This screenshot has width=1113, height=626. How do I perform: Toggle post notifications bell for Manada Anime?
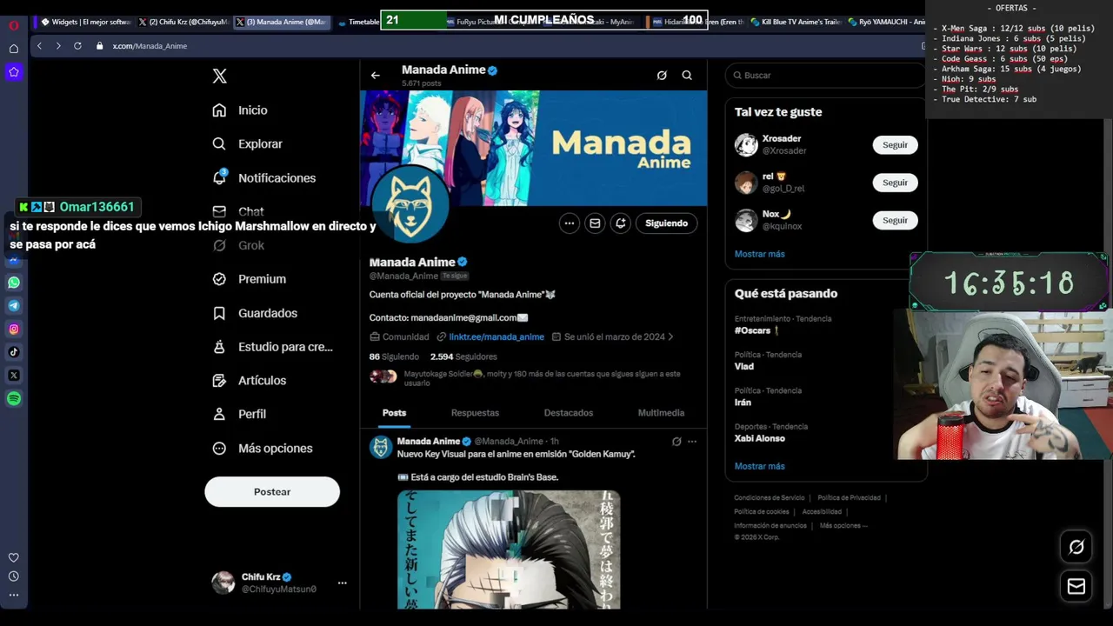(620, 223)
